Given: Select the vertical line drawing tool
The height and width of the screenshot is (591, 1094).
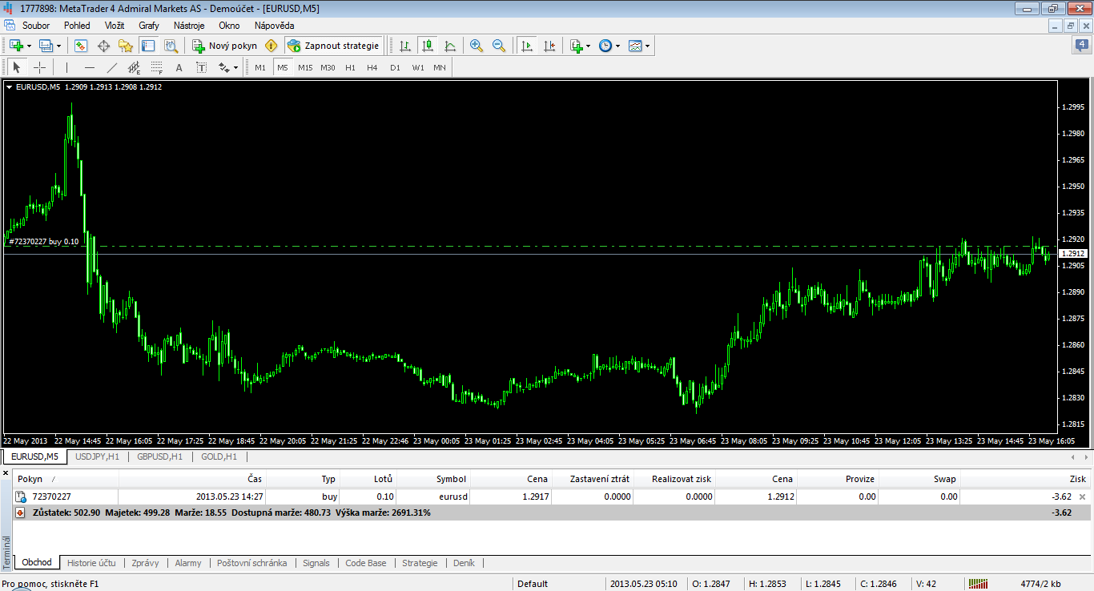Looking at the screenshot, I should [x=67, y=67].
